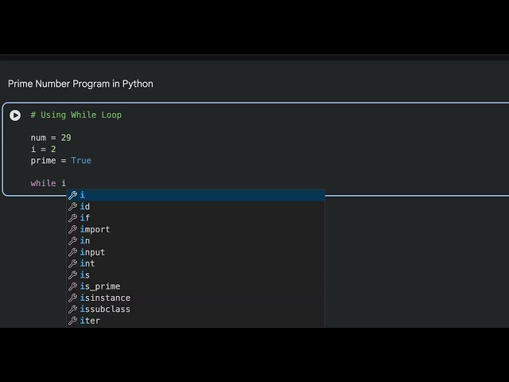Click wrench icon next to 'input'
The image size is (509, 382).
(x=72, y=252)
